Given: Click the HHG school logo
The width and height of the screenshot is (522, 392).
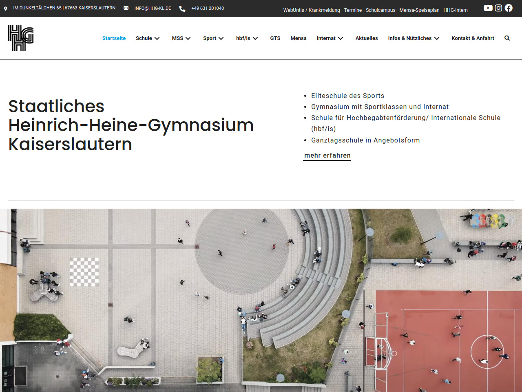Looking at the screenshot, I should (21, 38).
